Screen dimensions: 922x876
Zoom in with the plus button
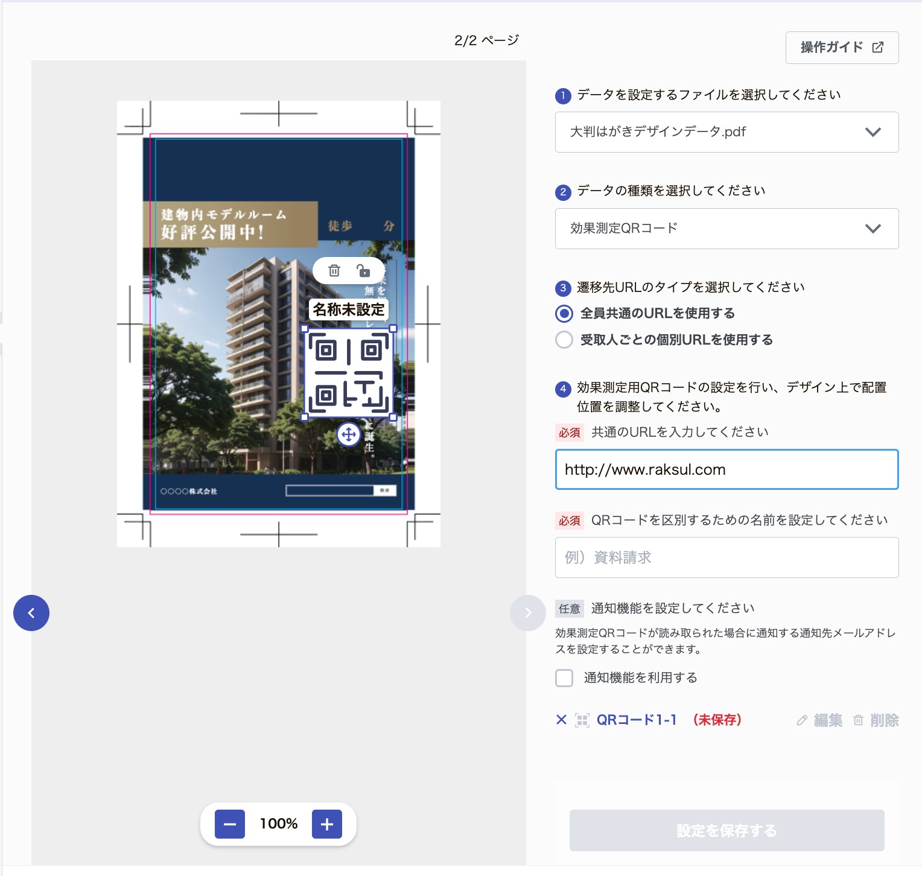(x=327, y=824)
